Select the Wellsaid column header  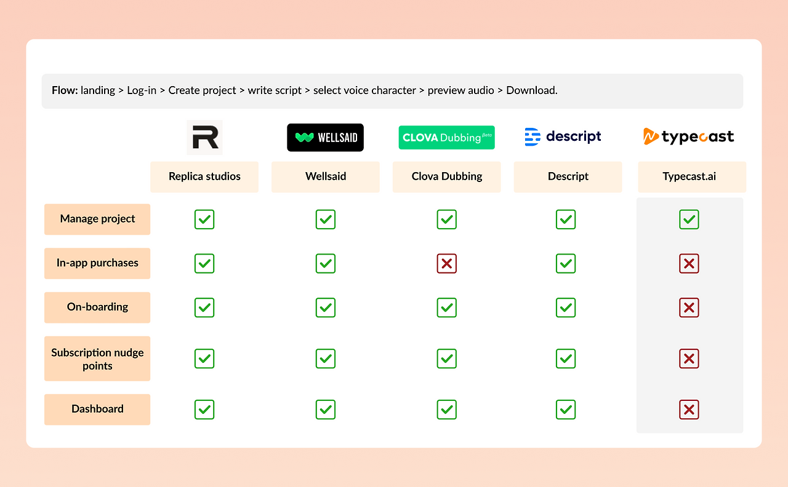point(326,176)
